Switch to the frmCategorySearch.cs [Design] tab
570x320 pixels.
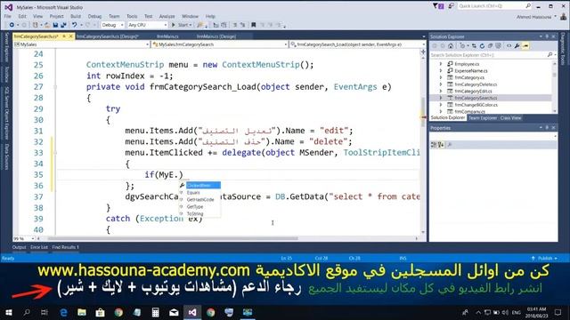pyautogui.click(x=108, y=36)
